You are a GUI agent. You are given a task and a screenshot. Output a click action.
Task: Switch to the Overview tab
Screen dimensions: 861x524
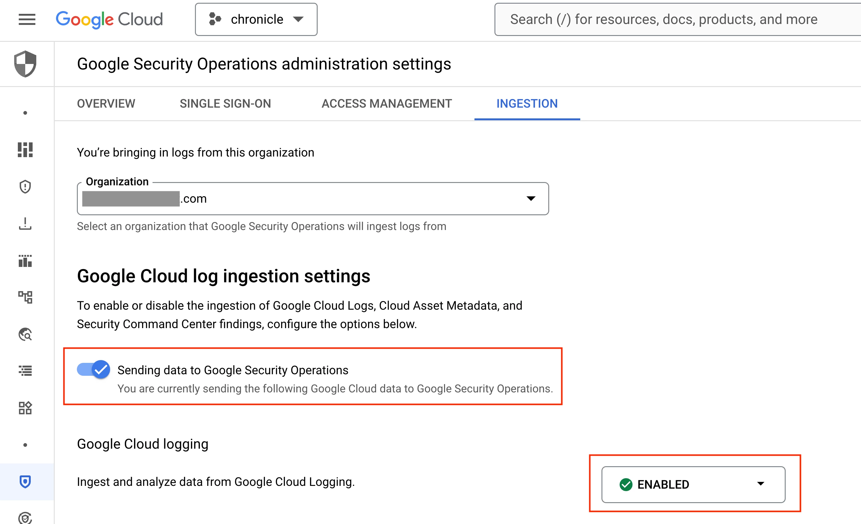[106, 104]
